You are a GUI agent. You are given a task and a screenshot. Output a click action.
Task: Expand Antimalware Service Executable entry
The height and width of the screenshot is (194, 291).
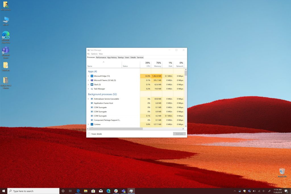[x=88, y=99]
